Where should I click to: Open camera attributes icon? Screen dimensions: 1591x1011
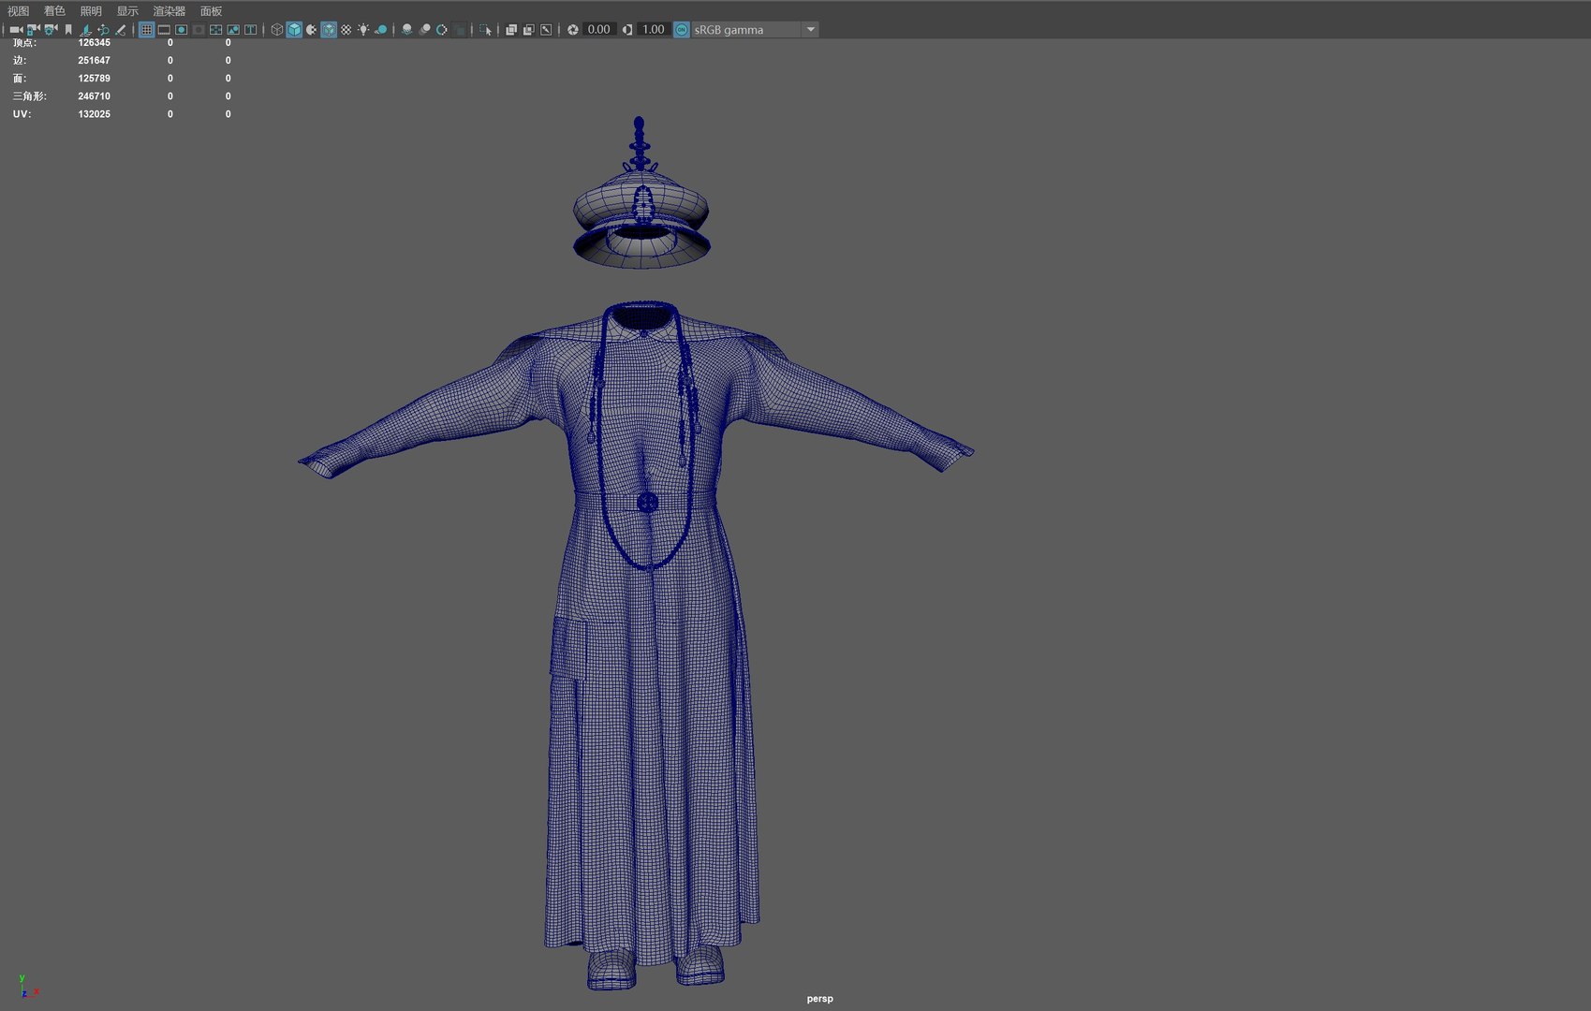(51, 30)
